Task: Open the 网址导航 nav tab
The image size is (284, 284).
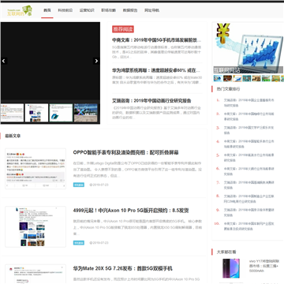Action: pyautogui.click(x=151, y=10)
